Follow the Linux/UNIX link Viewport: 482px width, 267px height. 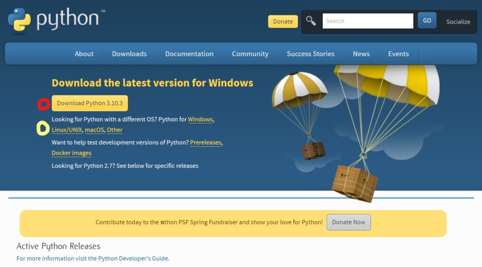tap(67, 130)
